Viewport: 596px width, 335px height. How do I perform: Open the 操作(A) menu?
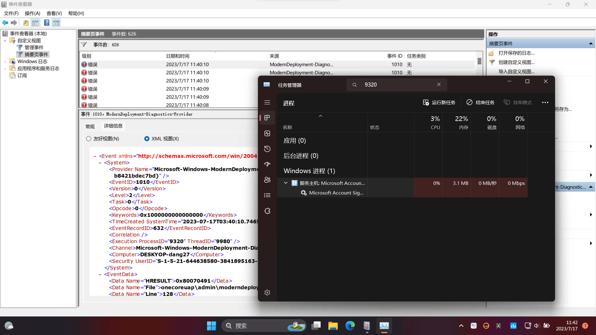32,13
